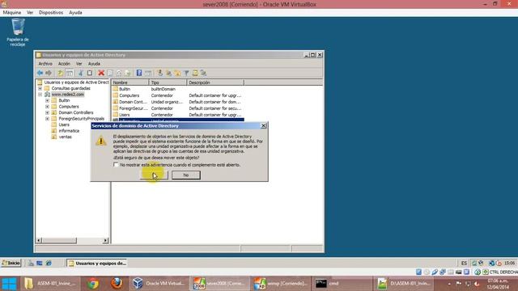Click the Cut scissors icon
The width and height of the screenshot is (518, 291).
tap(81, 73)
